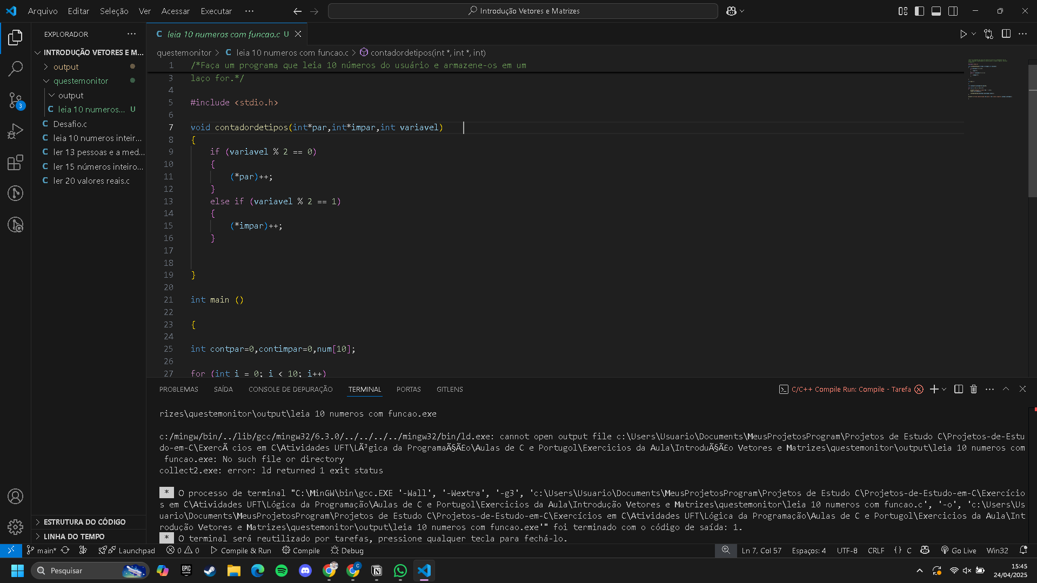Split the editor to the right
This screenshot has width=1037, height=583.
(x=1006, y=34)
